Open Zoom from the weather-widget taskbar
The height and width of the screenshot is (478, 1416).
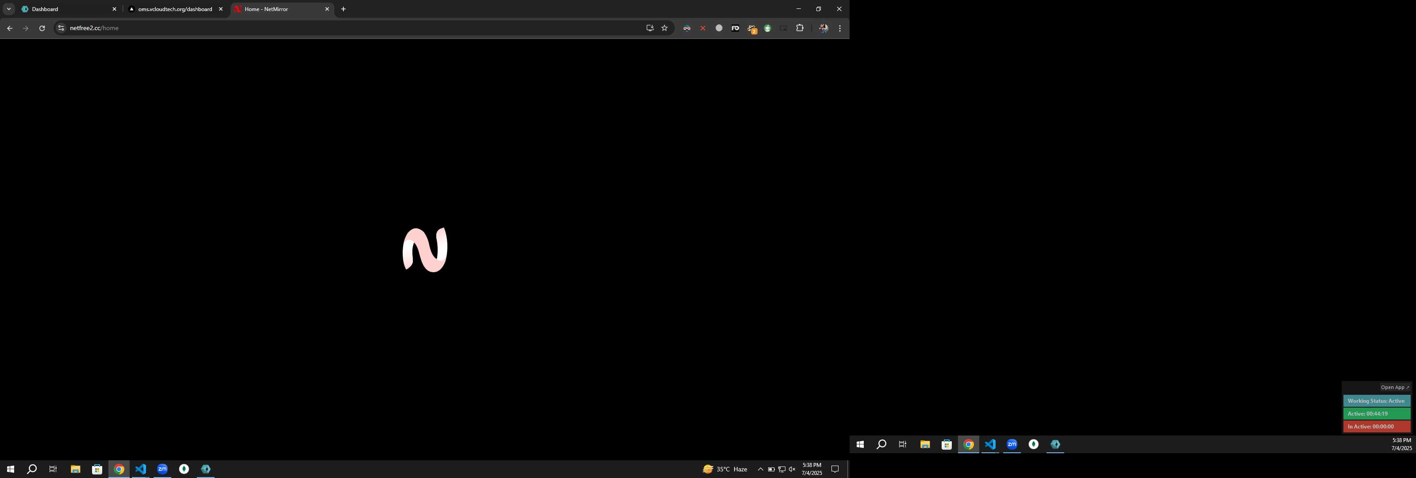pos(162,469)
